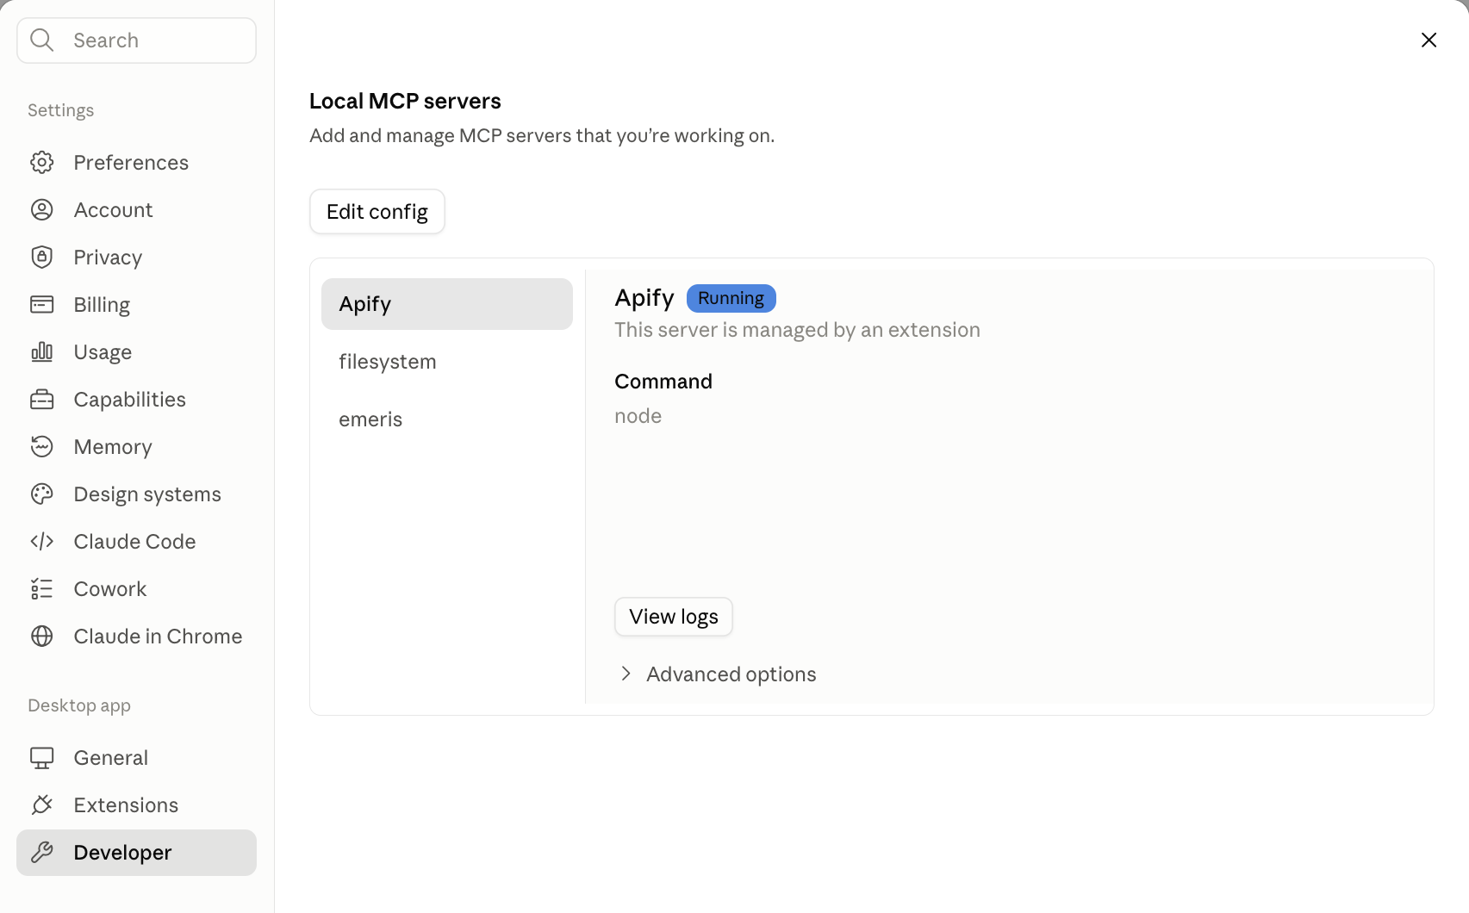Select the emeris server entry
The image size is (1469, 913).
(447, 419)
